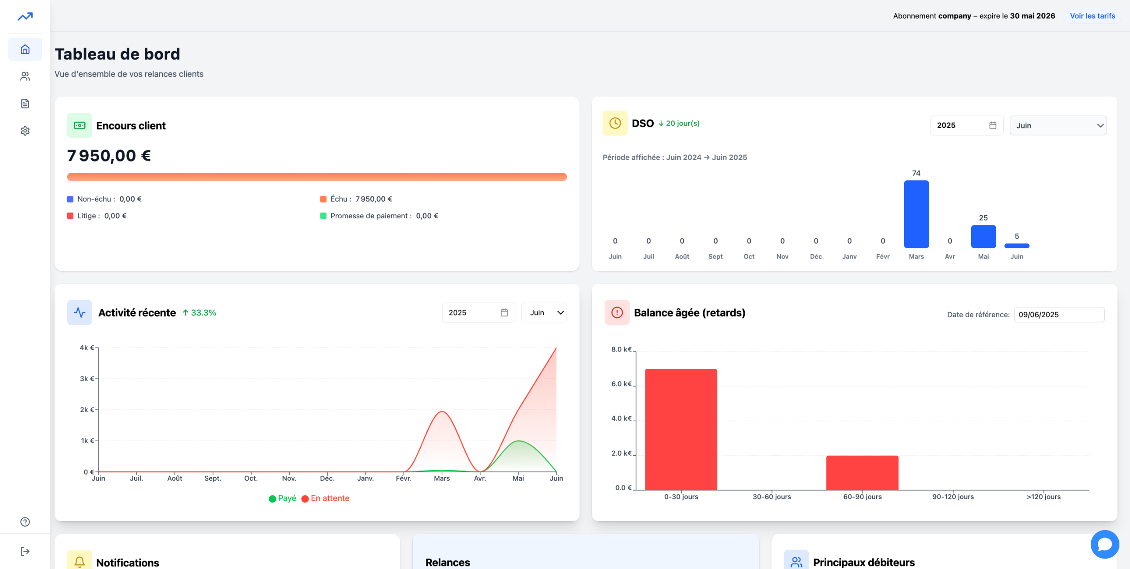Open the chat bubble widget
Screen dimensions: 1130x569
pos(1104,544)
